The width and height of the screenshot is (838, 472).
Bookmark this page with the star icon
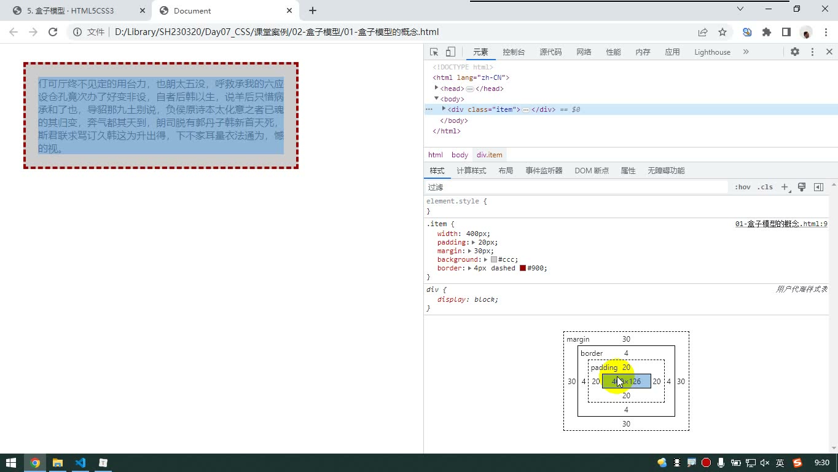tap(722, 32)
